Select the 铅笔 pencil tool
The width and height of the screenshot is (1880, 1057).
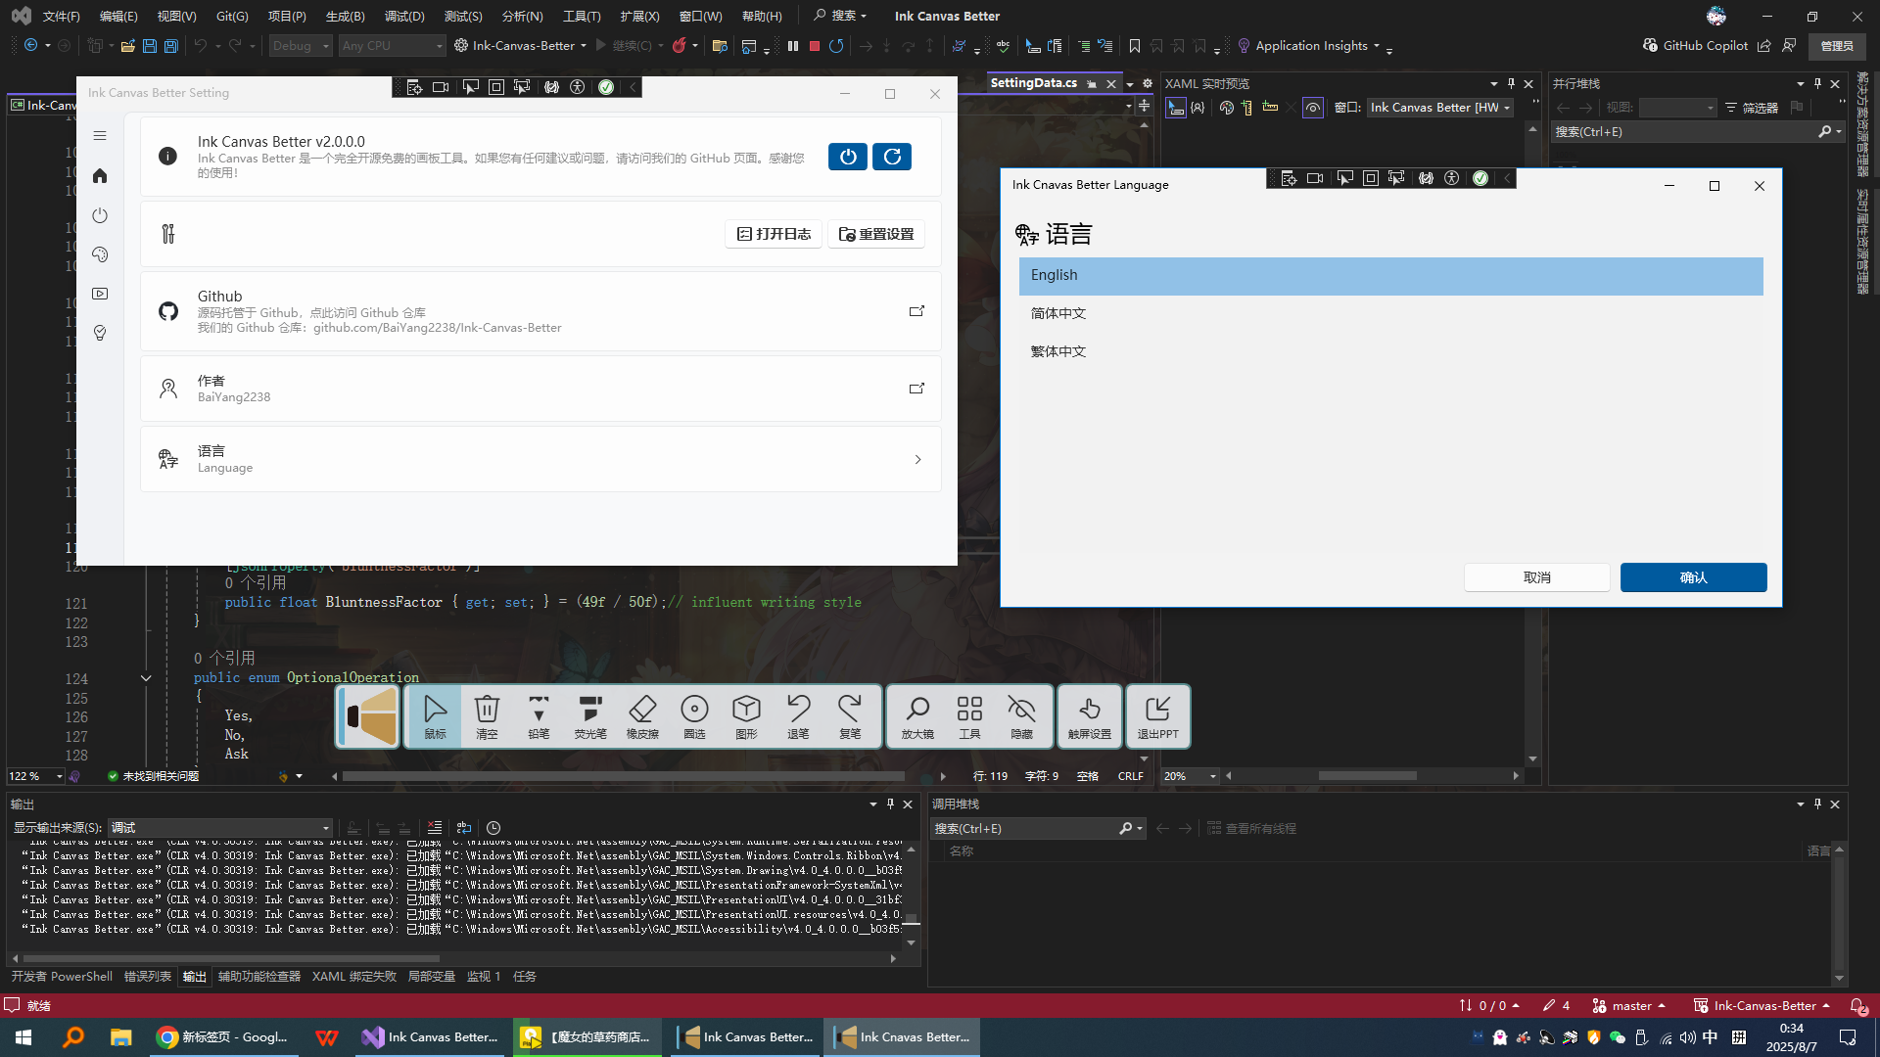click(x=539, y=716)
